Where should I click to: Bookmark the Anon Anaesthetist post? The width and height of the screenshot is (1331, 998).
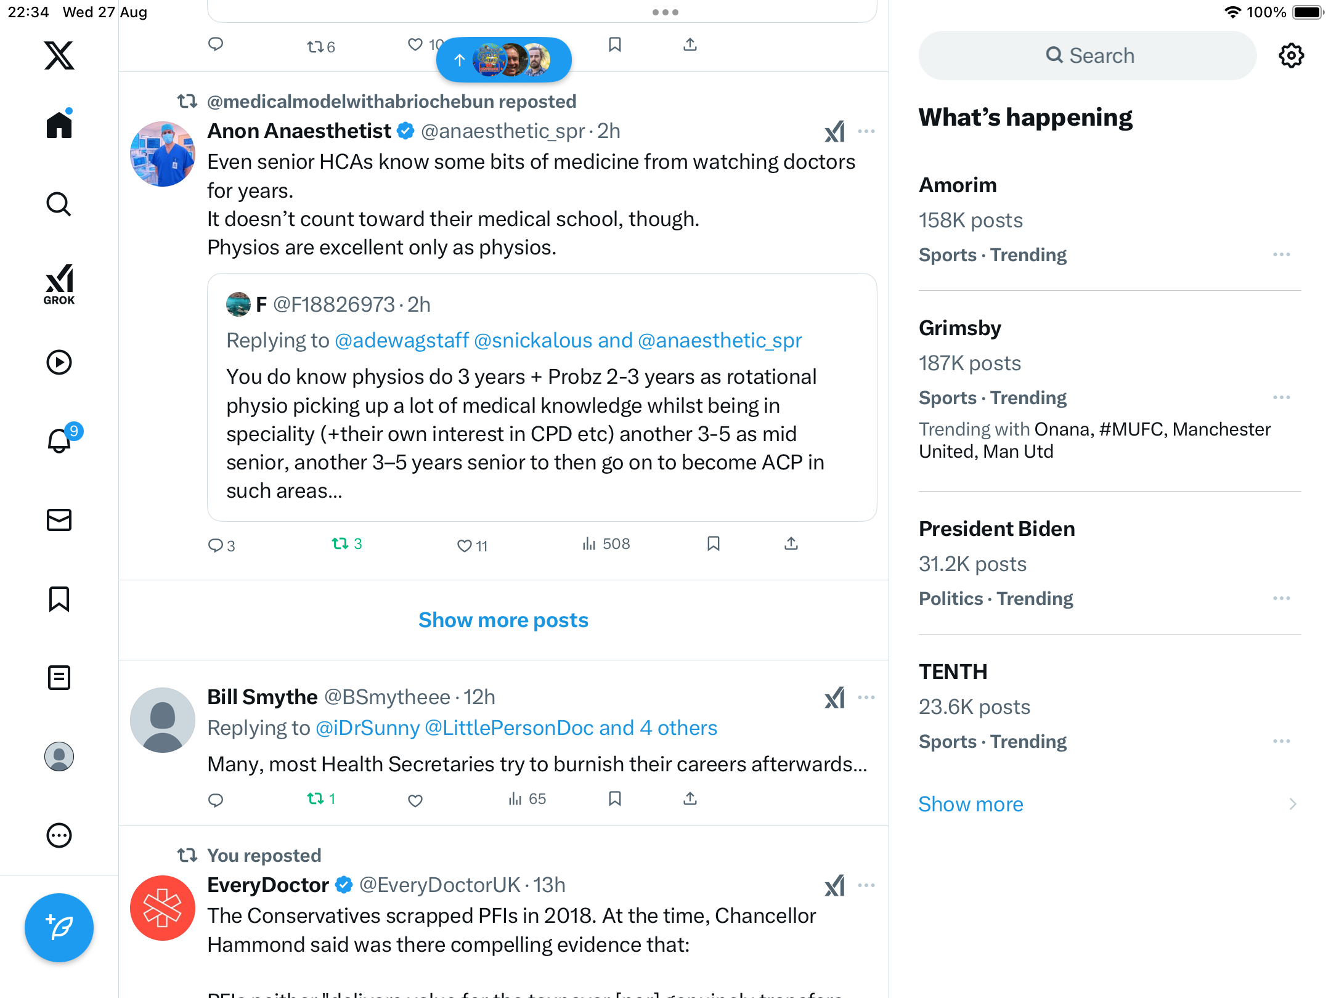click(x=714, y=543)
